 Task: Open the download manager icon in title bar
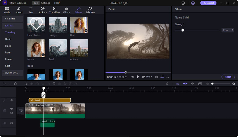click(x=183, y=3)
